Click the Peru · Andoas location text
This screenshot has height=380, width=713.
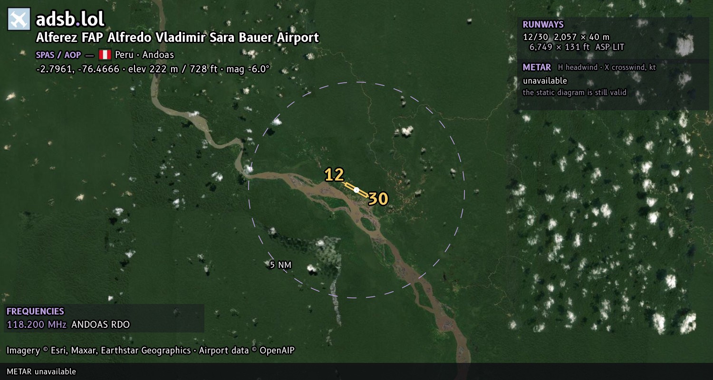145,55
